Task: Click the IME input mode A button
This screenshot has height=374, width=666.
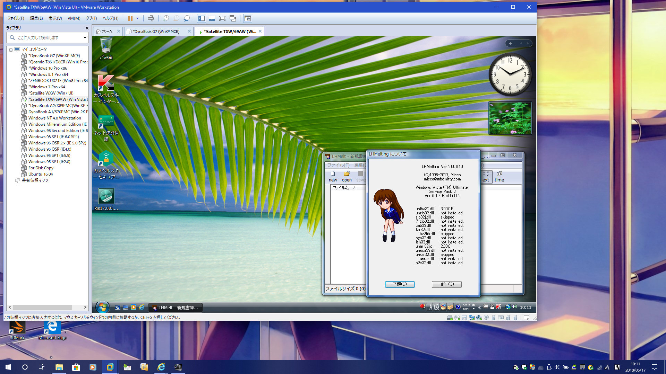Action: pyautogui.click(x=430, y=307)
